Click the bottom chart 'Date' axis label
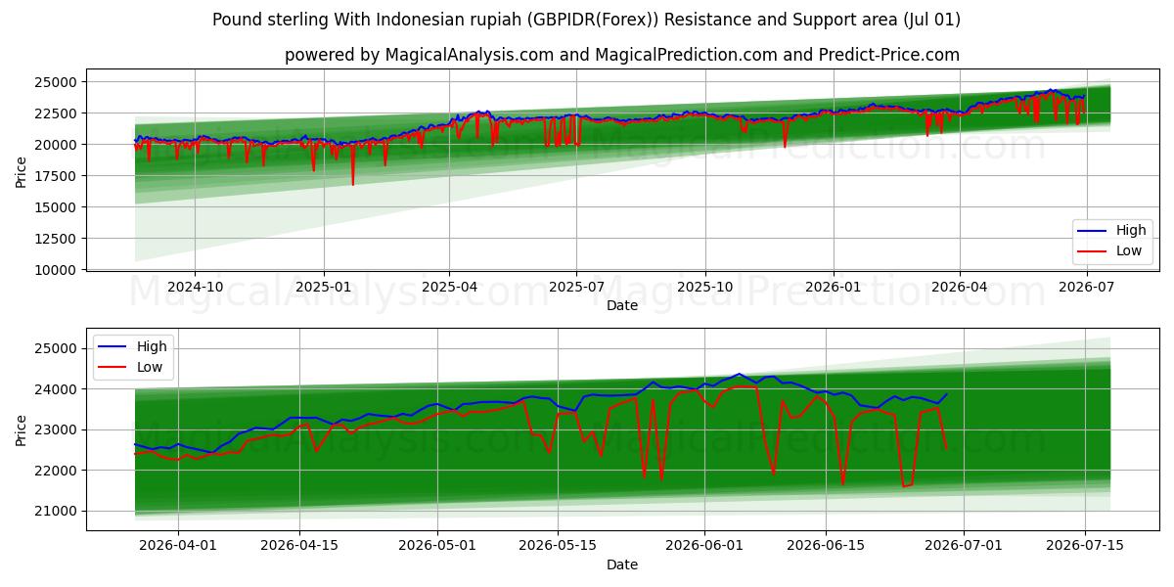 [x=622, y=564]
